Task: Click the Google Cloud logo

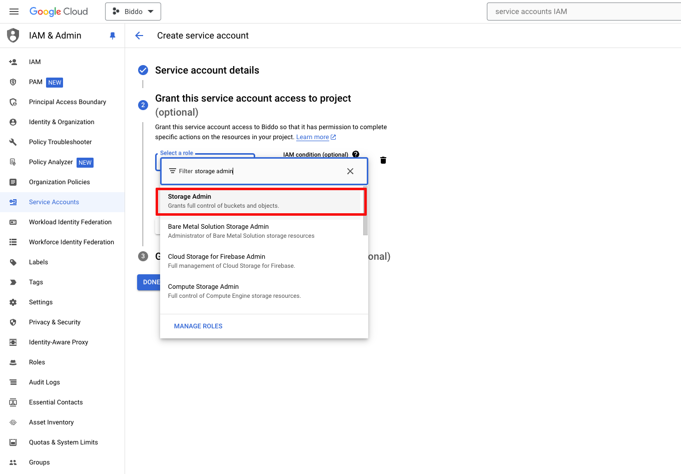Action: pos(59,12)
